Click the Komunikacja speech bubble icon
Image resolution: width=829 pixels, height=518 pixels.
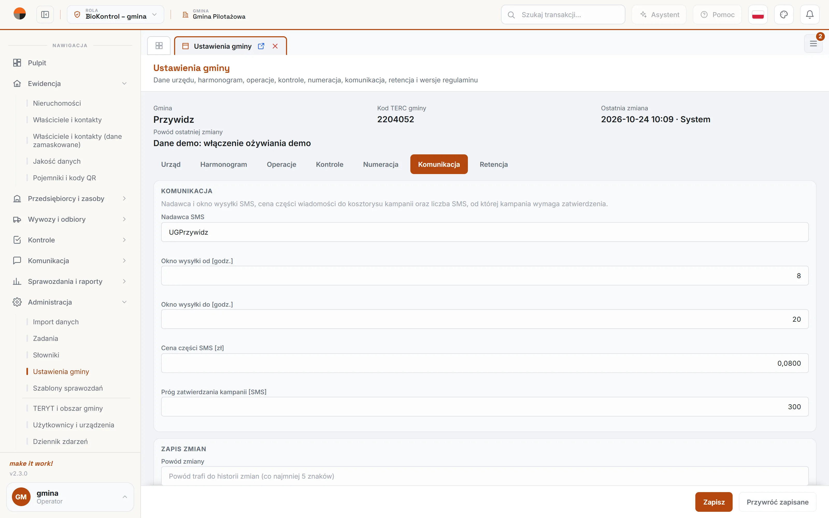click(17, 261)
